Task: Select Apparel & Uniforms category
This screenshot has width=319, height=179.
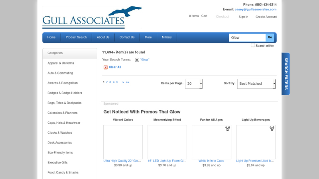Action: point(61,63)
